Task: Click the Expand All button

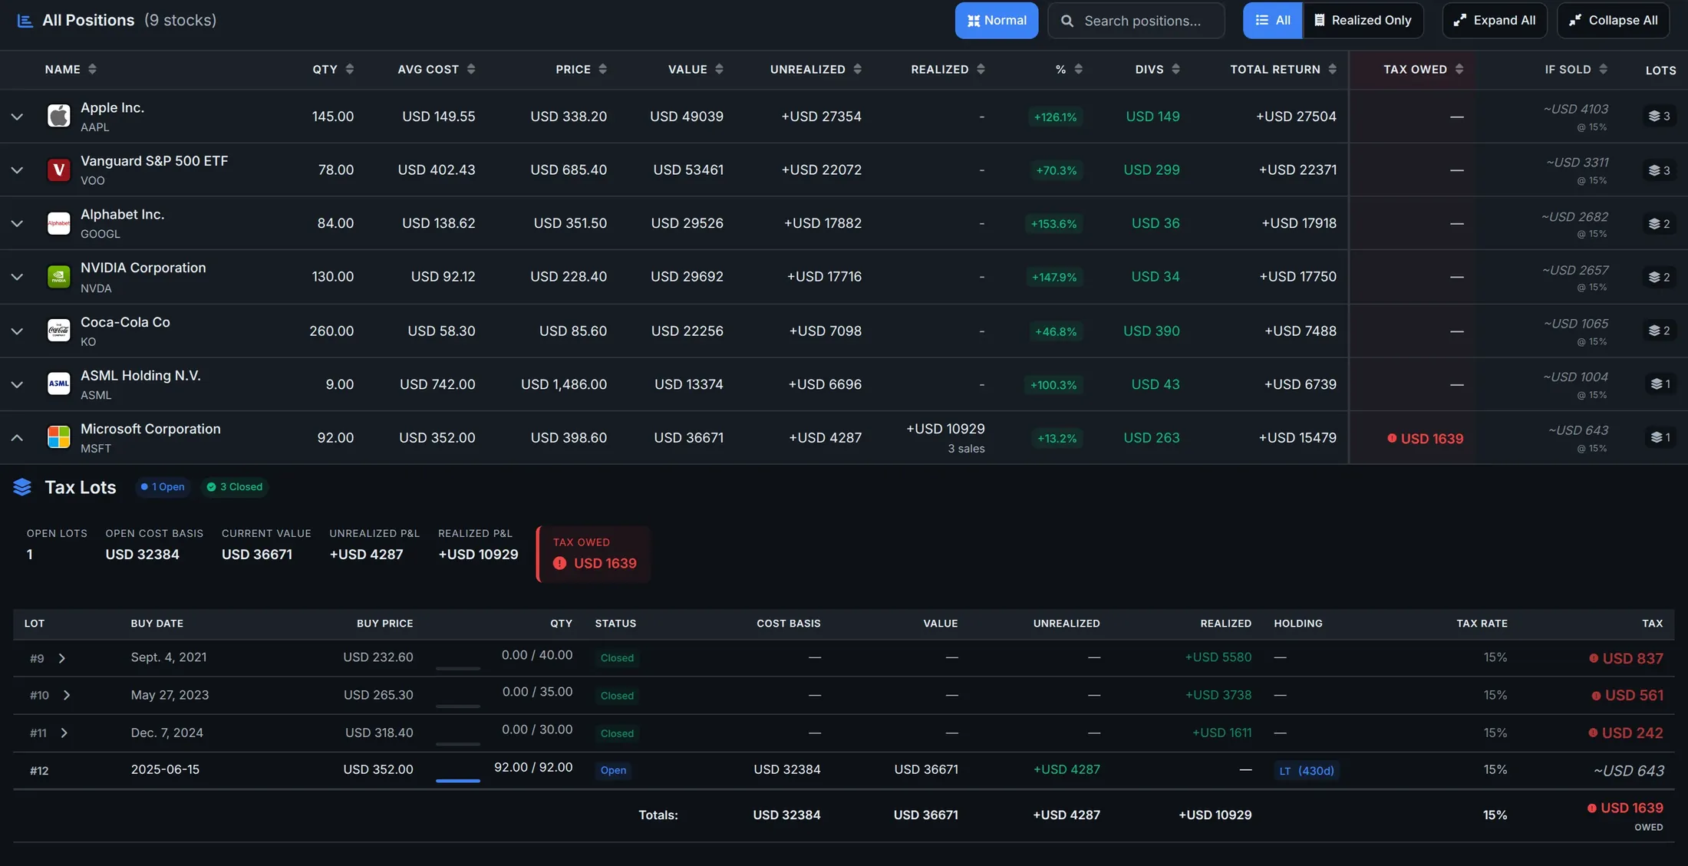Action: [1494, 21]
